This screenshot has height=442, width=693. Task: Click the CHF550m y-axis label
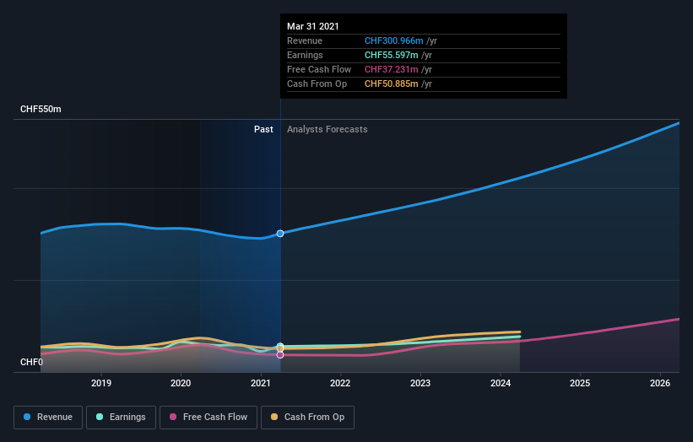[x=41, y=109]
